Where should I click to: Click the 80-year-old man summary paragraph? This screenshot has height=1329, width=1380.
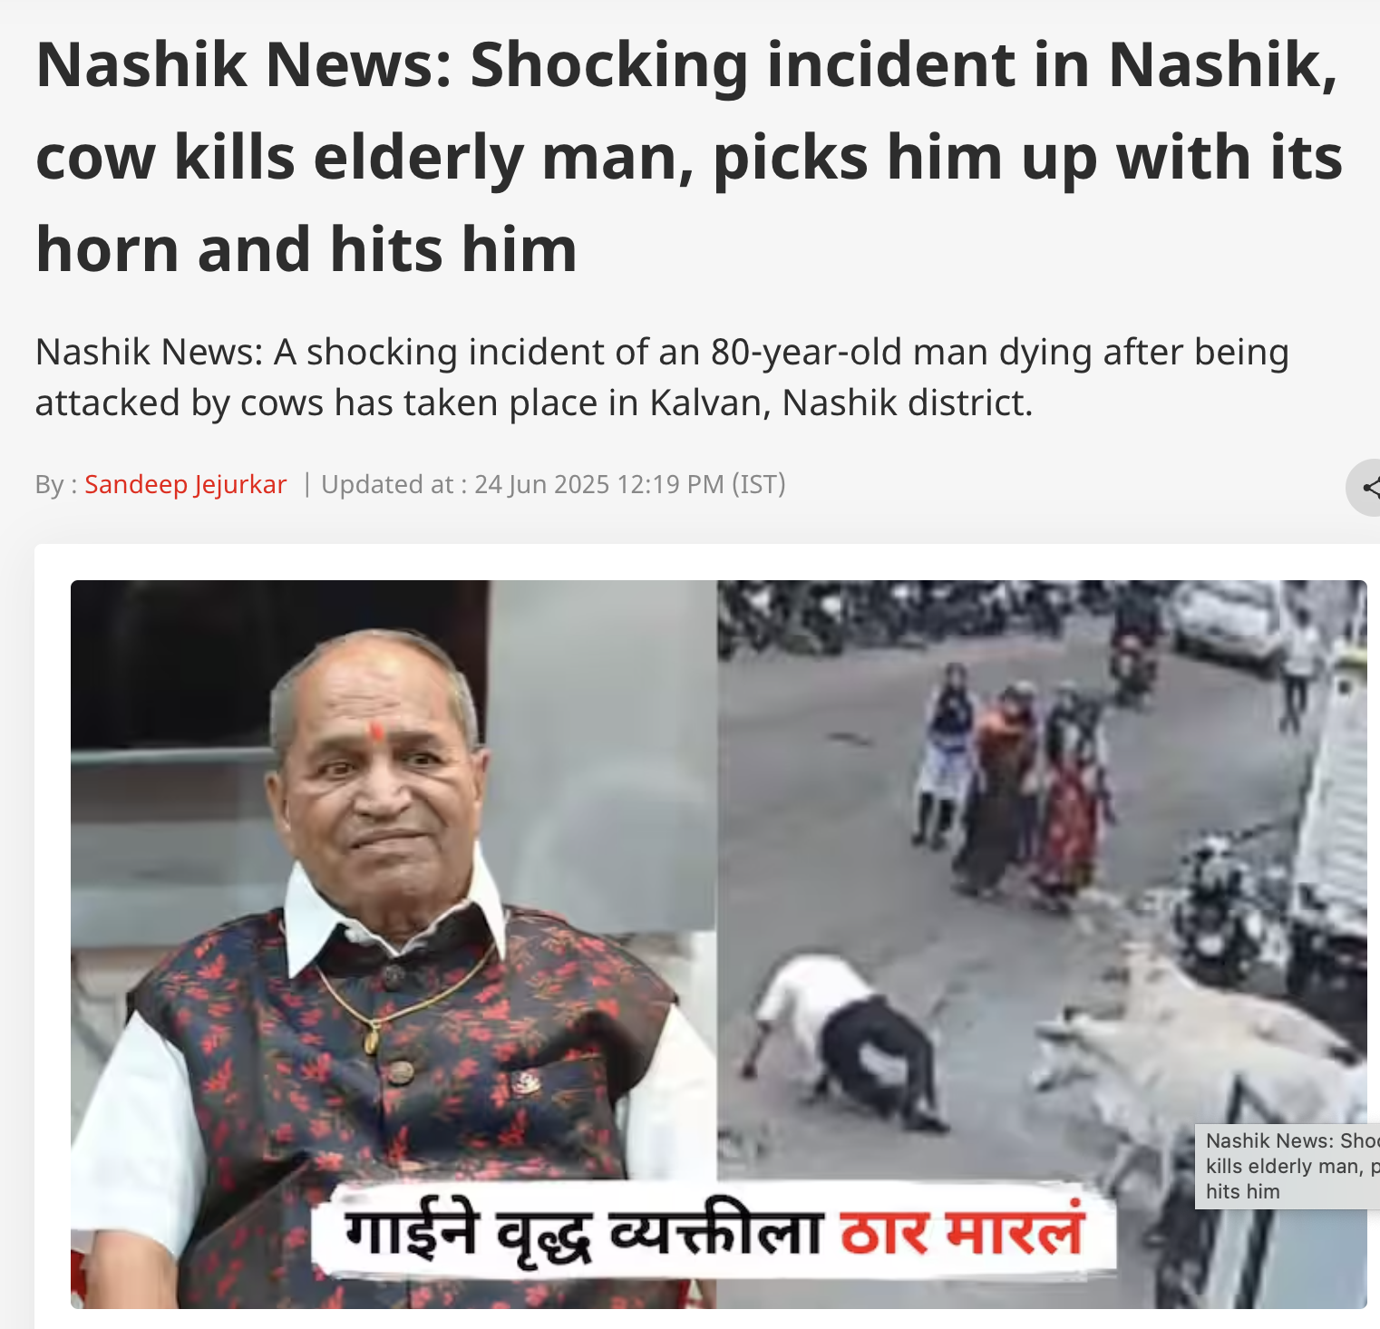[x=662, y=377]
